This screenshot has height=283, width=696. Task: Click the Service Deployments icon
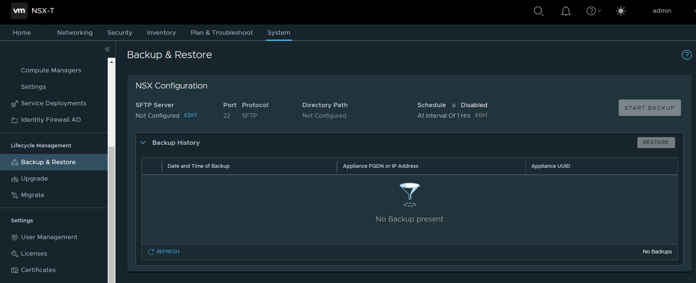click(x=15, y=103)
